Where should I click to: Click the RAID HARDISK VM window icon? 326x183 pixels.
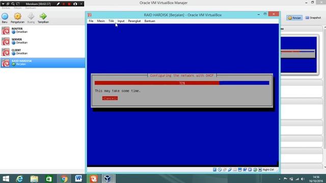click(90, 15)
